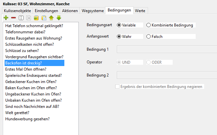Select the Kombinierte Bedingung radio button
The image size is (217, 135).
pyautogui.click(x=148, y=25)
